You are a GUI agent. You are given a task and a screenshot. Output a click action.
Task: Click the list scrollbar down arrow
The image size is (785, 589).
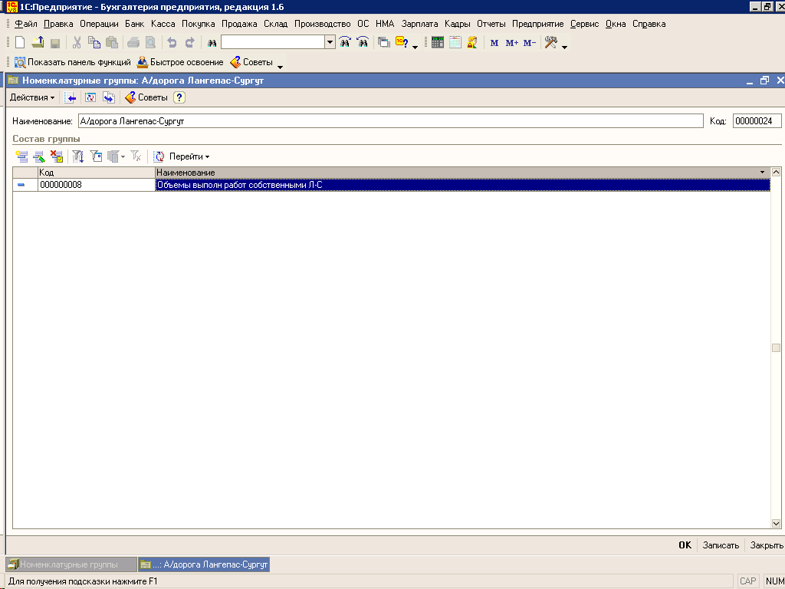[776, 523]
